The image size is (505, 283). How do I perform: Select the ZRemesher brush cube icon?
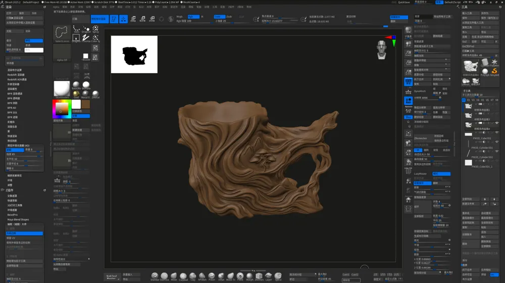259,276
